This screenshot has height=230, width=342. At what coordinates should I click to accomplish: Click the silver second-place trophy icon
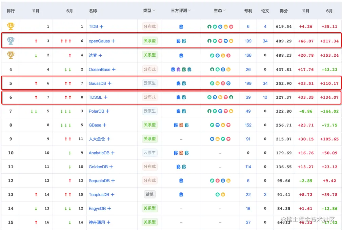[11, 41]
